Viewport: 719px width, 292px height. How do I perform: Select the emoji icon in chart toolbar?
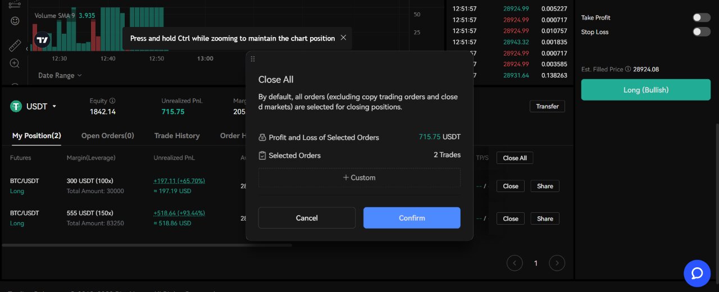point(15,21)
